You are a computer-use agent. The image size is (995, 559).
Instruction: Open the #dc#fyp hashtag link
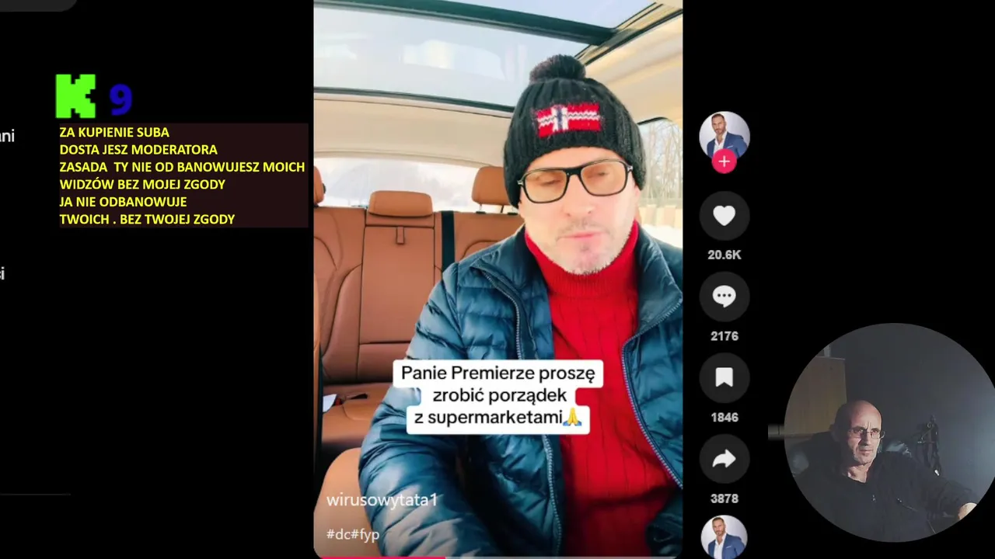(x=353, y=534)
